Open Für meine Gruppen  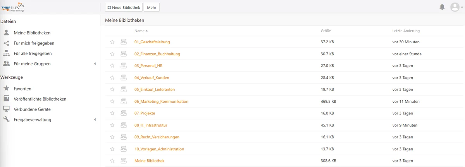32,64
